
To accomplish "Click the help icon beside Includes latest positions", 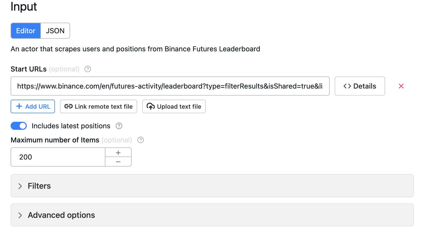I will (119, 126).
